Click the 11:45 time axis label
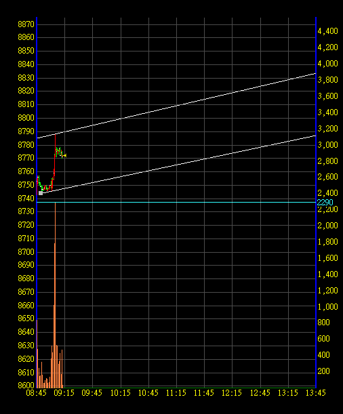The width and height of the screenshot is (343, 414). click(204, 393)
